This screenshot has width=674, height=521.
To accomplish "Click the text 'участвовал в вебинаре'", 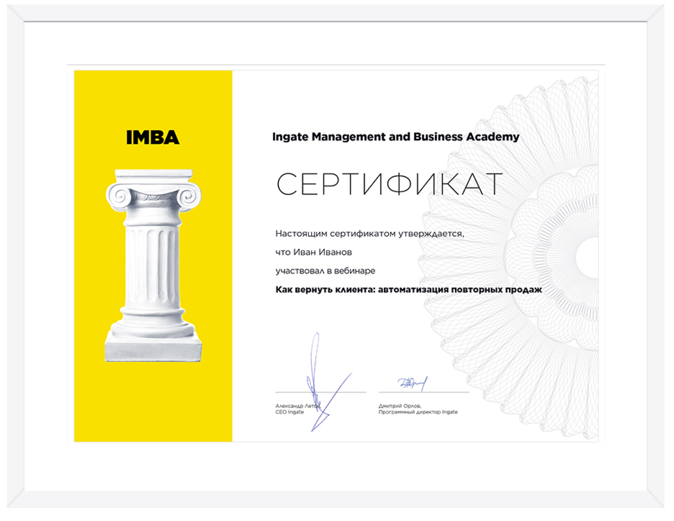I will pos(325,271).
